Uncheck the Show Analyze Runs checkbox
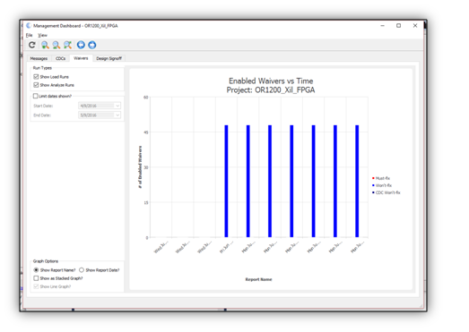Image resolution: width=469 pixels, height=332 pixels. click(x=36, y=85)
